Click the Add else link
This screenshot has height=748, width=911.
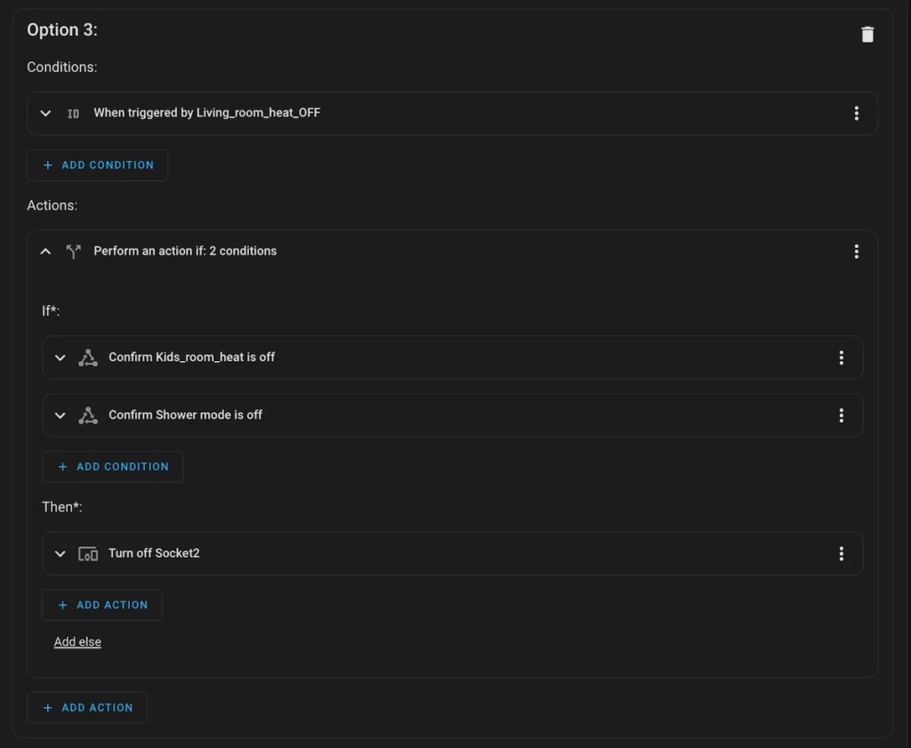[x=77, y=642]
